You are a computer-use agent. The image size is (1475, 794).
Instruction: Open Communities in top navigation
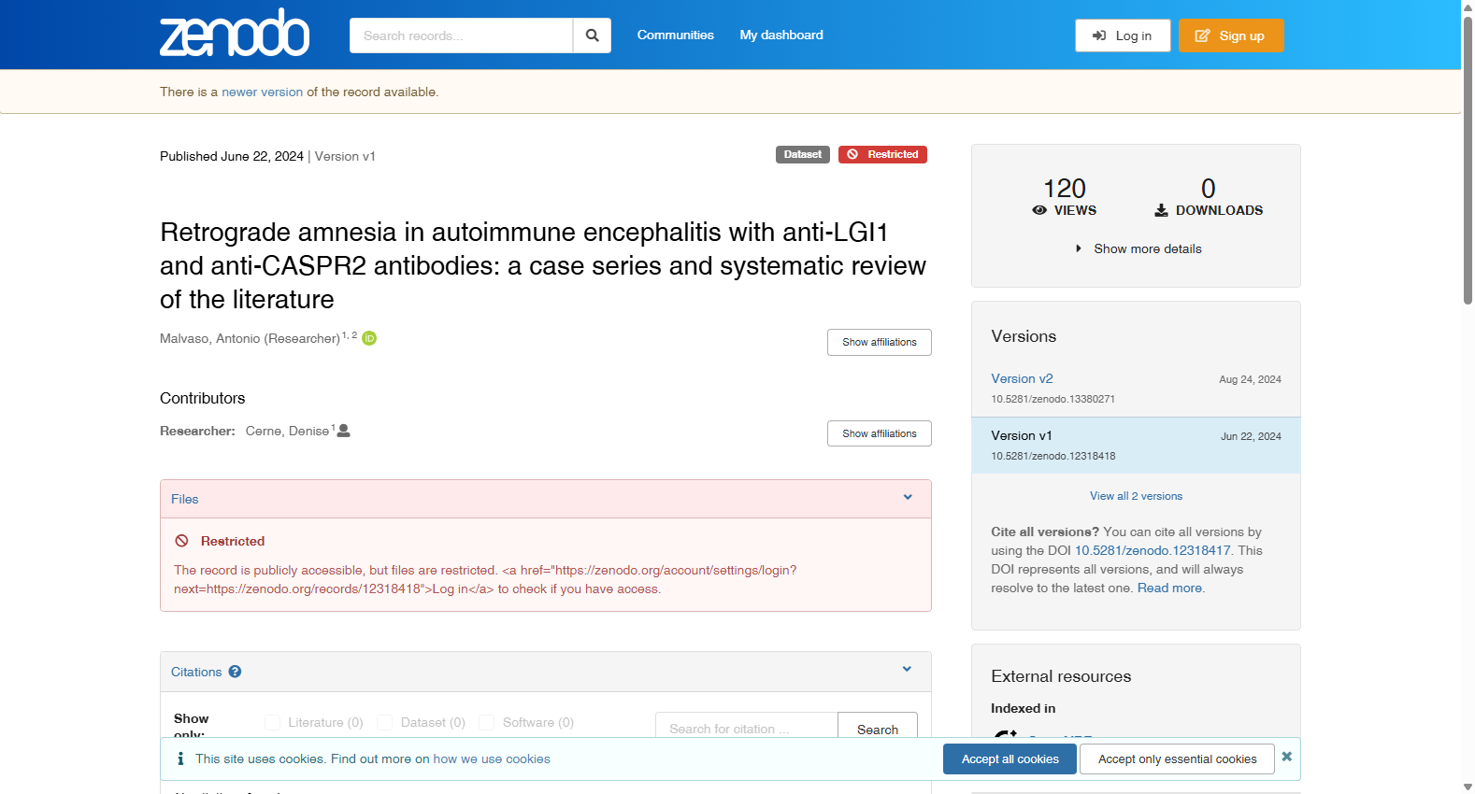(x=675, y=35)
